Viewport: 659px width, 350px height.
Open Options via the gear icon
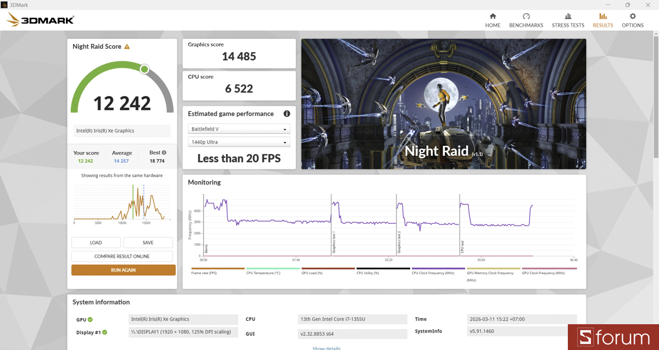pos(633,16)
